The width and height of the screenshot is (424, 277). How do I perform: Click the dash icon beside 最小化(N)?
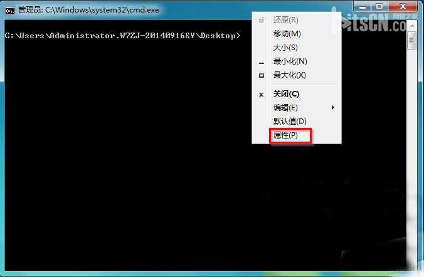tap(262, 63)
